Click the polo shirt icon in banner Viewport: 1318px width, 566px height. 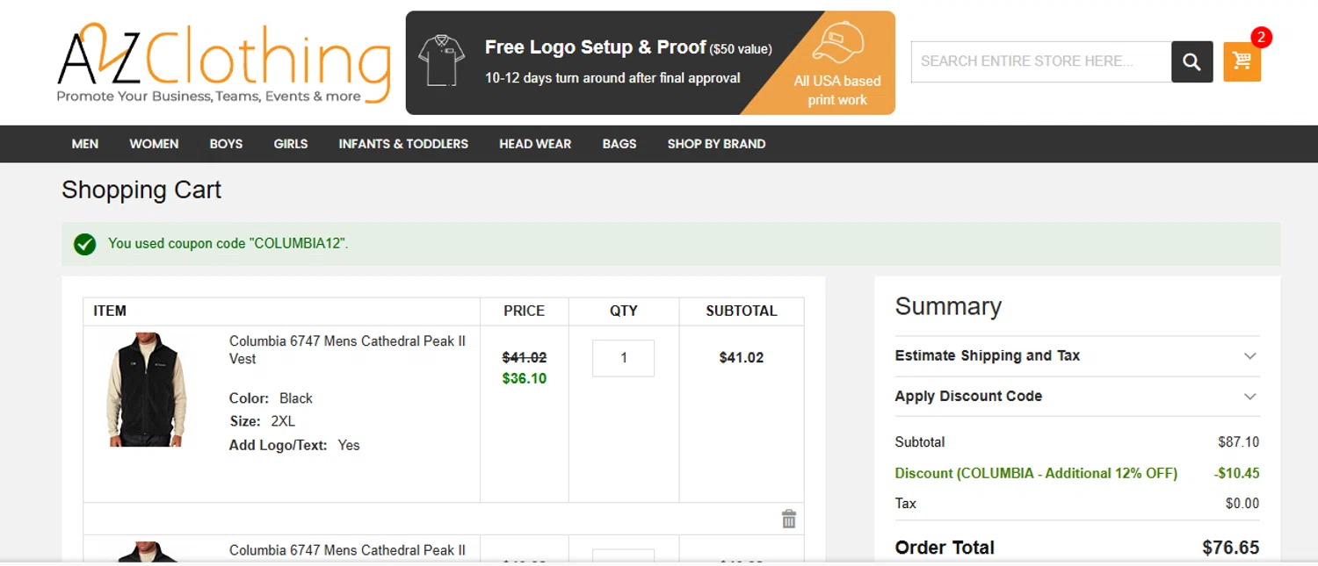click(441, 61)
